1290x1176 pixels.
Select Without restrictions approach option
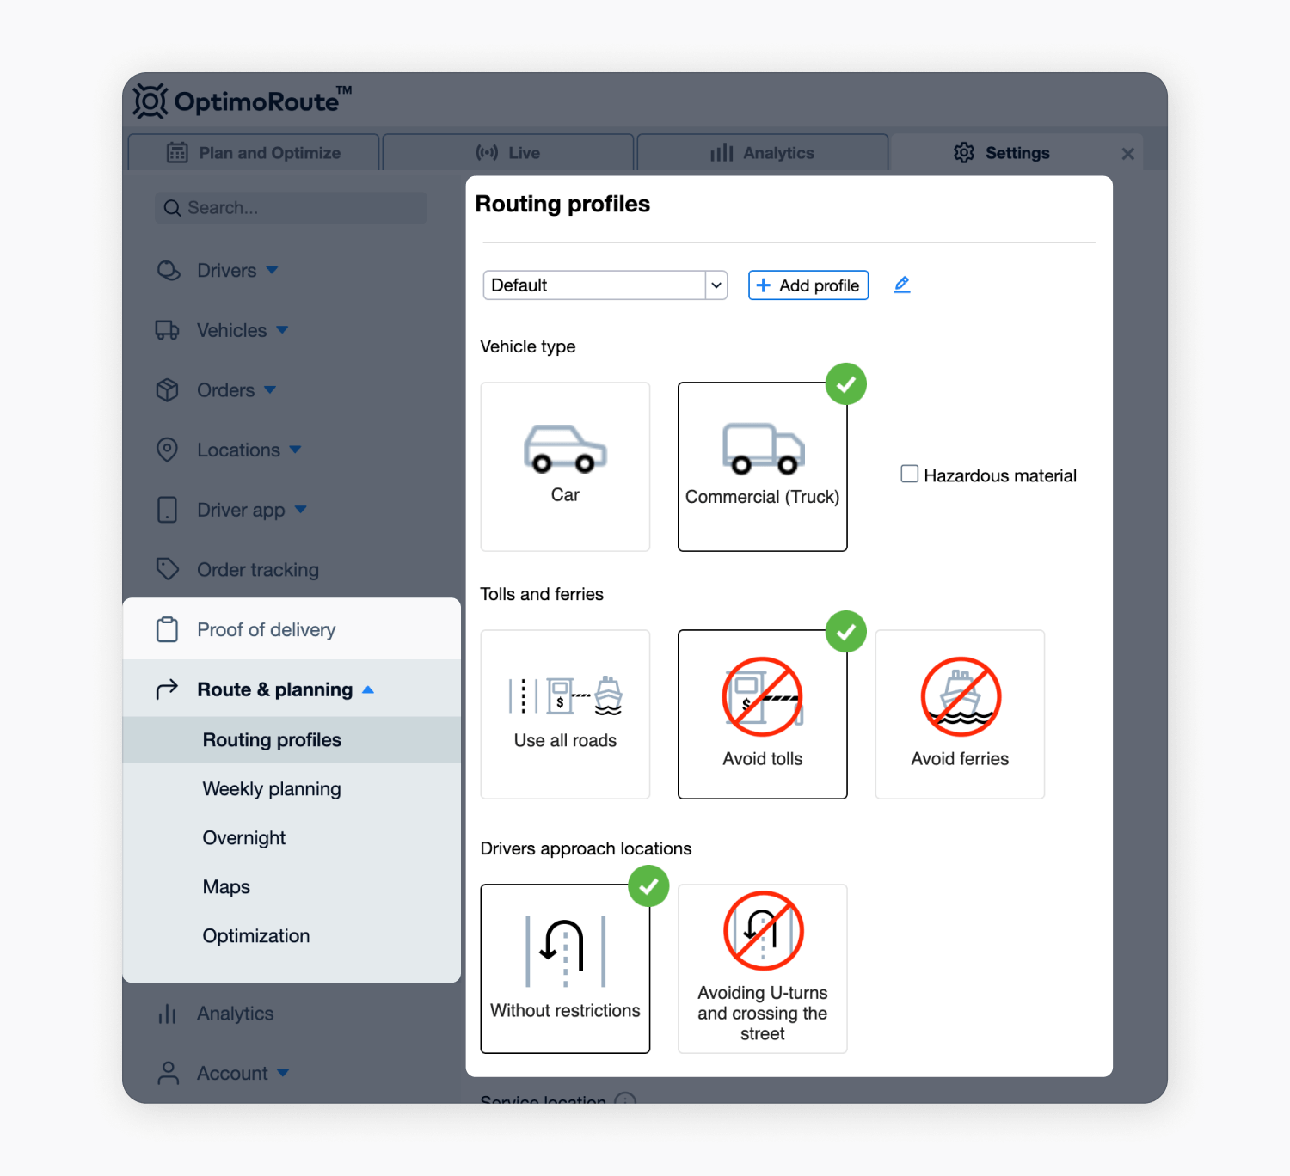coord(565,963)
